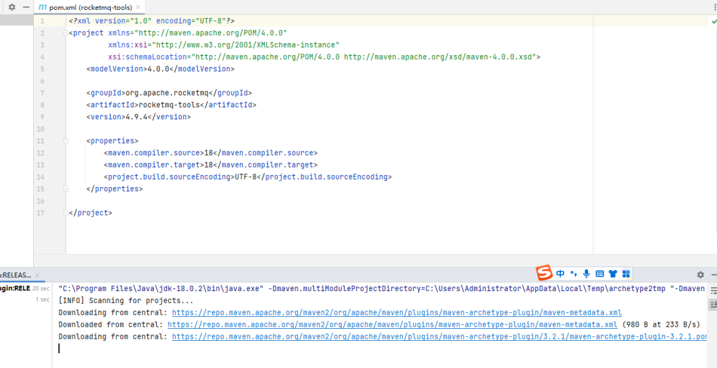This screenshot has height=368, width=717.
Task: Toggle soft-wrap in Run console
Action: pyautogui.click(x=713, y=290)
